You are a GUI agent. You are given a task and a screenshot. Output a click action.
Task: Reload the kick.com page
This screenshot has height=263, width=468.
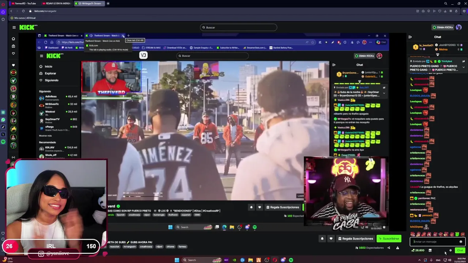[x=23, y=11]
